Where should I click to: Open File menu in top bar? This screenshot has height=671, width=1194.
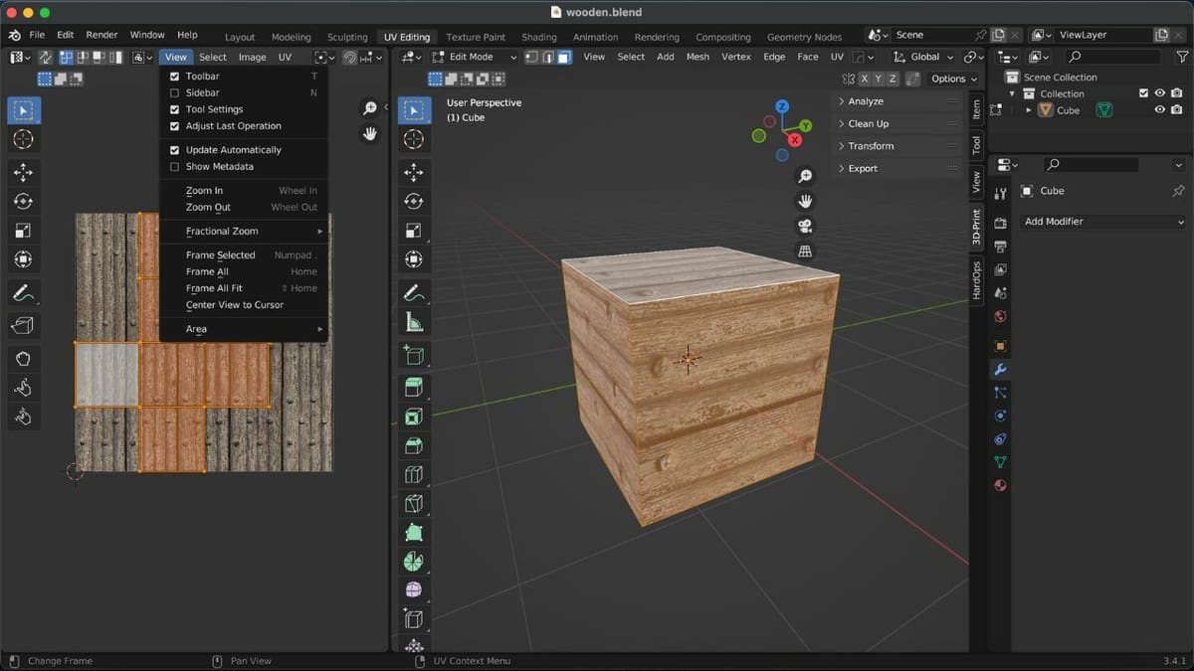point(37,35)
